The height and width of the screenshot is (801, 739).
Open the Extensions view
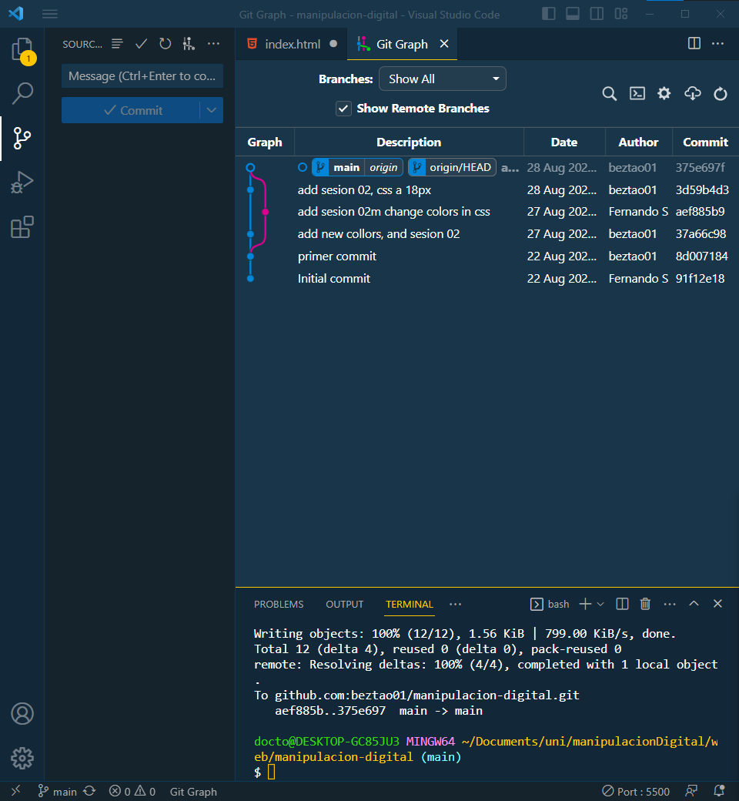click(x=22, y=226)
